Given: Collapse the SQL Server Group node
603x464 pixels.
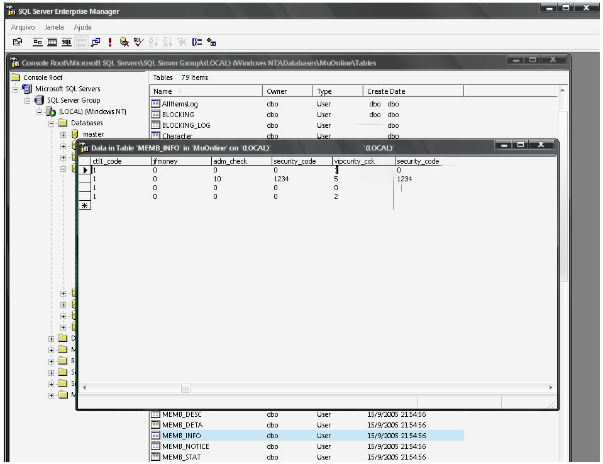Looking at the screenshot, I should (x=28, y=101).
